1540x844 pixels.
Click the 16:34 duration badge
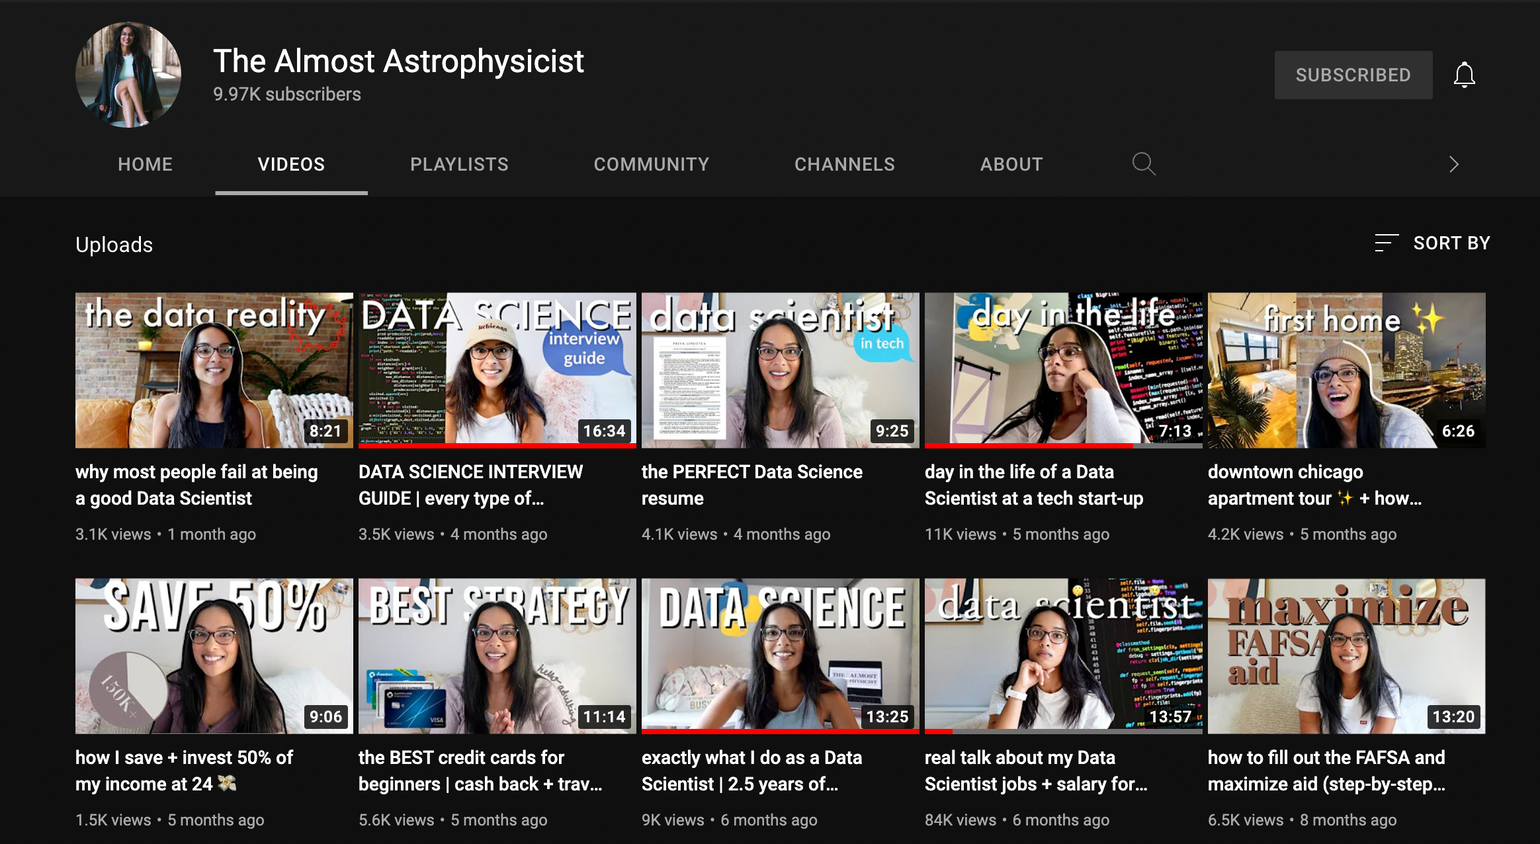(x=604, y=431)
